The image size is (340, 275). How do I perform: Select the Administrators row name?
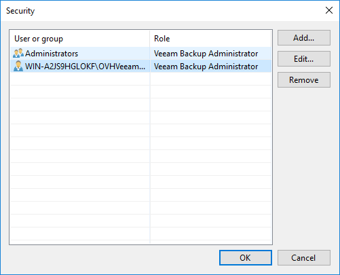52,54
